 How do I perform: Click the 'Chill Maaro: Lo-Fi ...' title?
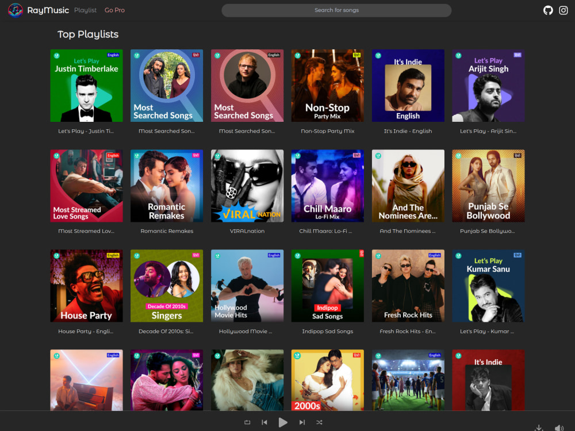(x=325, y=231)
